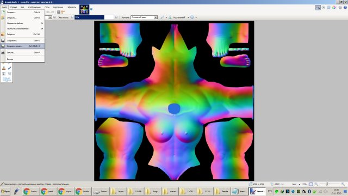Toggle the Tools window button
348x196 pixels.
pos(318,8)
